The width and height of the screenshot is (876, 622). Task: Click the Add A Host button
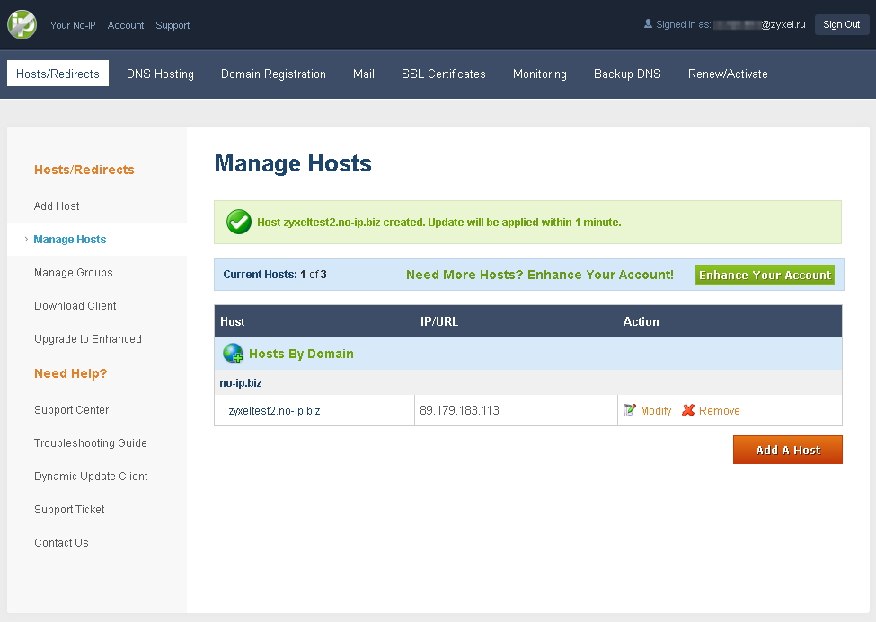click(x=787, y=450)
